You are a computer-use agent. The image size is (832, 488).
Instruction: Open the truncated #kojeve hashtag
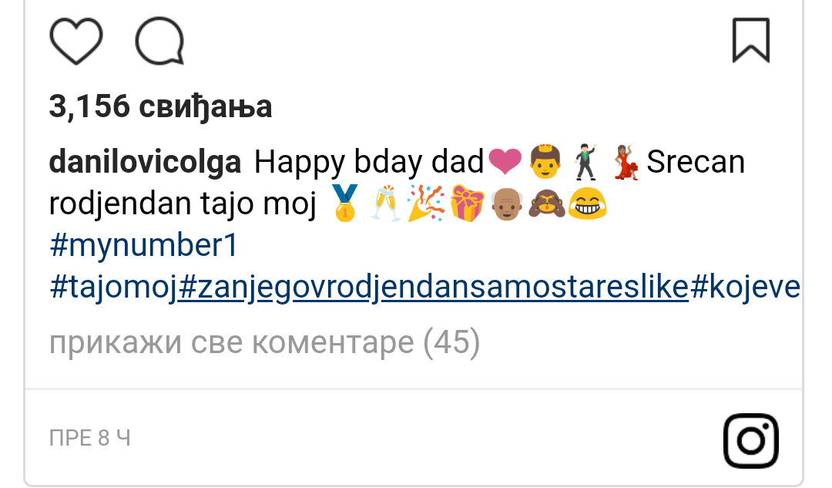(745, 288)
